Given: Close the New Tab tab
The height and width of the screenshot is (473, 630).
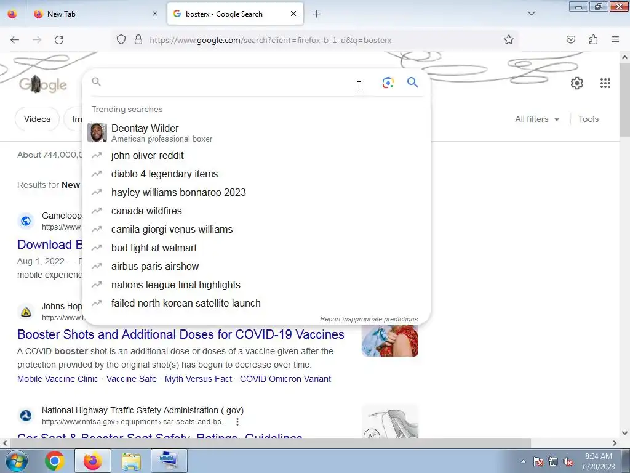Looking at the screenshot, I should click(155, 14).
